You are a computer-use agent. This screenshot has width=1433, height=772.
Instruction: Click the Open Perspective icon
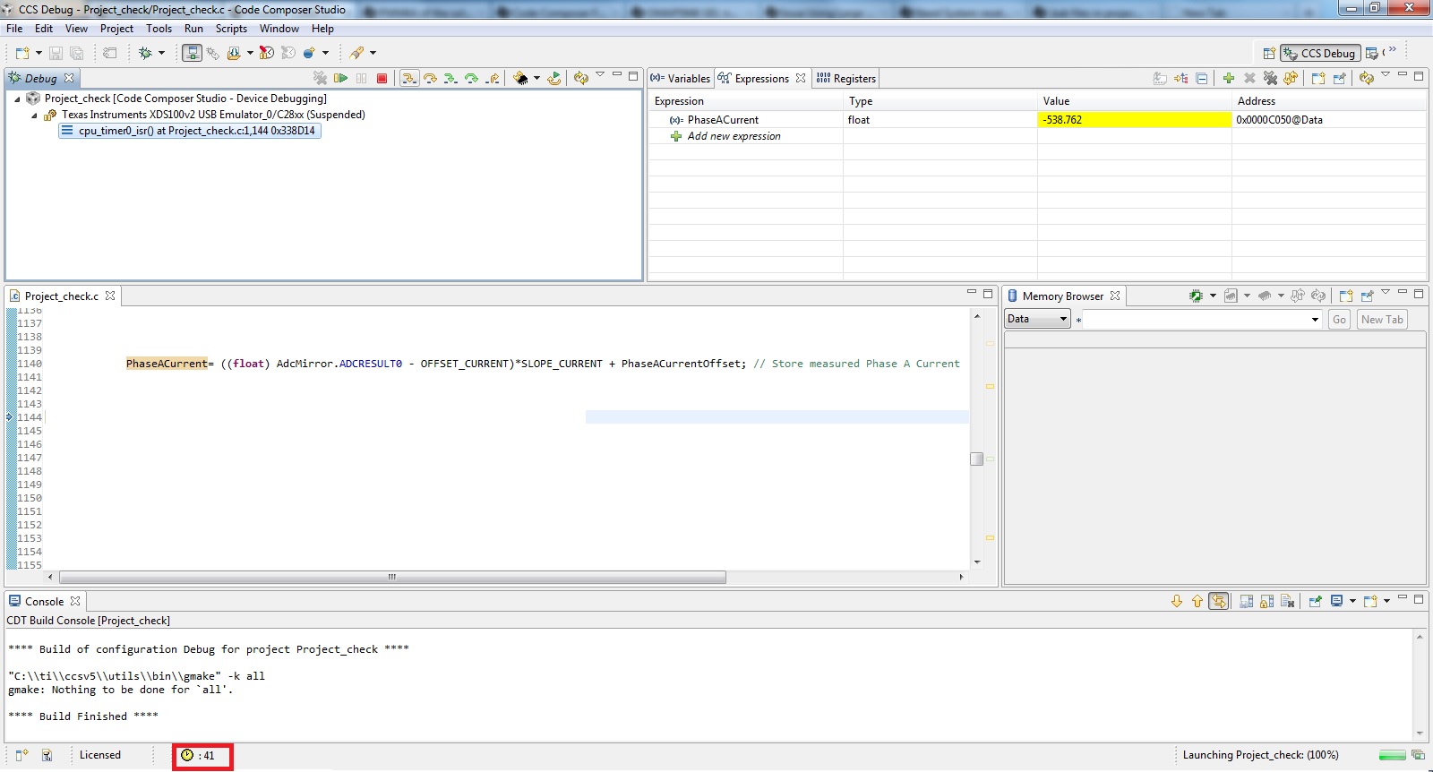pyautogui.click(x=1268, y=54)
